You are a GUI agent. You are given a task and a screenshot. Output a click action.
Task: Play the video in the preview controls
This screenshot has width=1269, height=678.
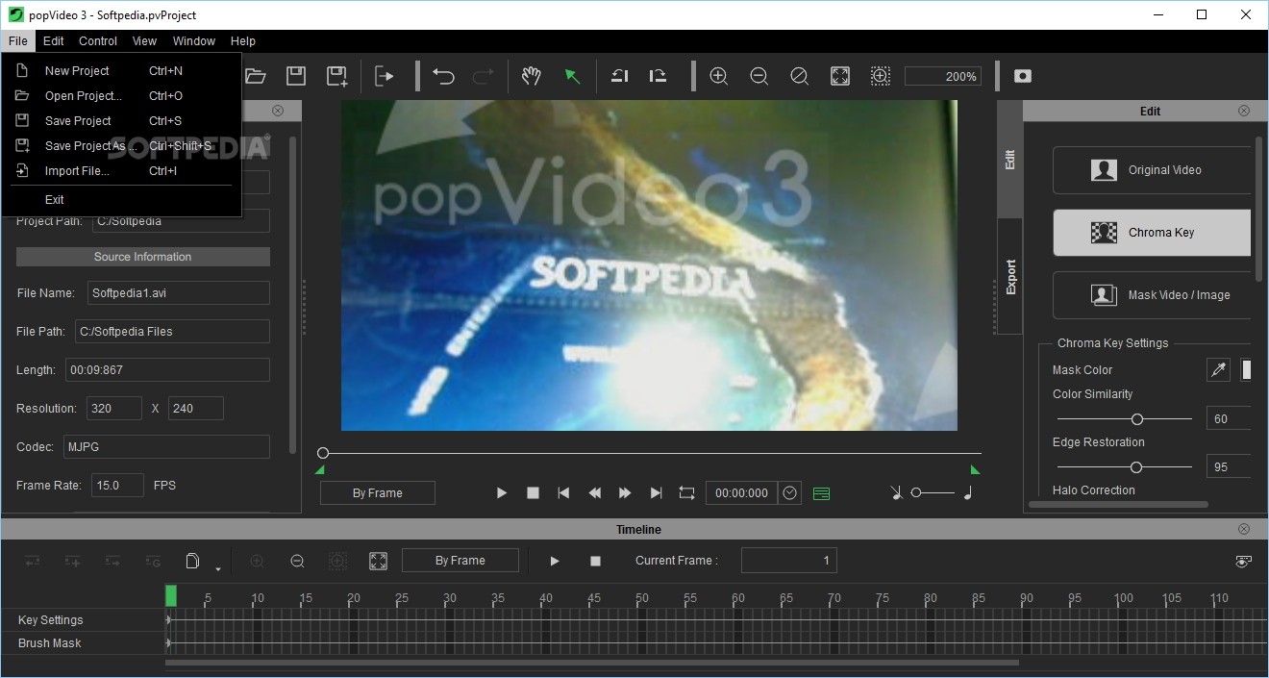click(501, 492)
